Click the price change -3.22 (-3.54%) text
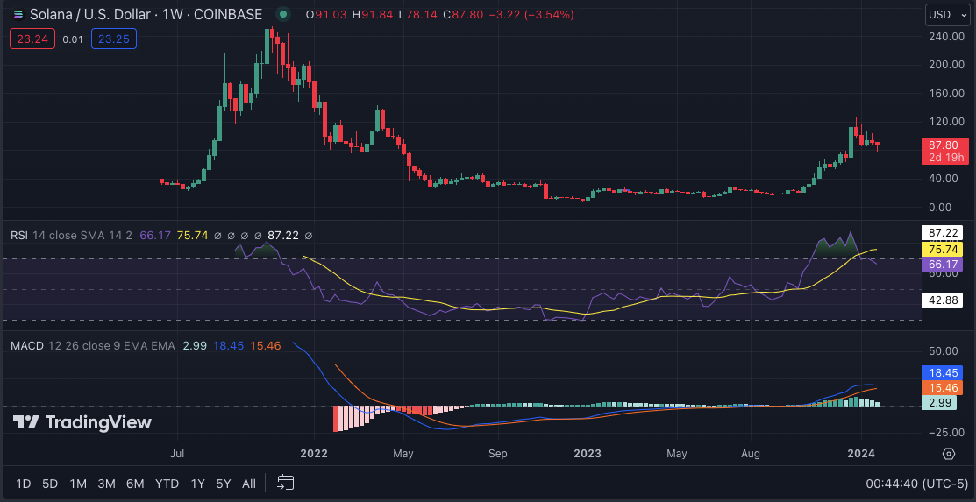 click(x=533, y=14)
